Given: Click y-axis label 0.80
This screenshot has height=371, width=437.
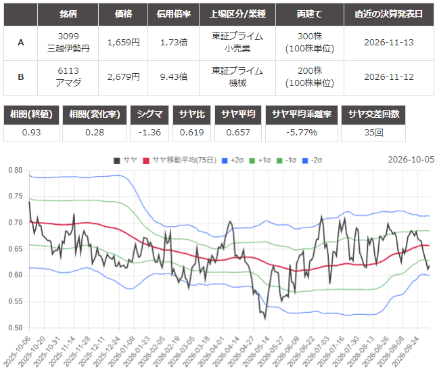Looking at the screenshot, I should 16,170.
